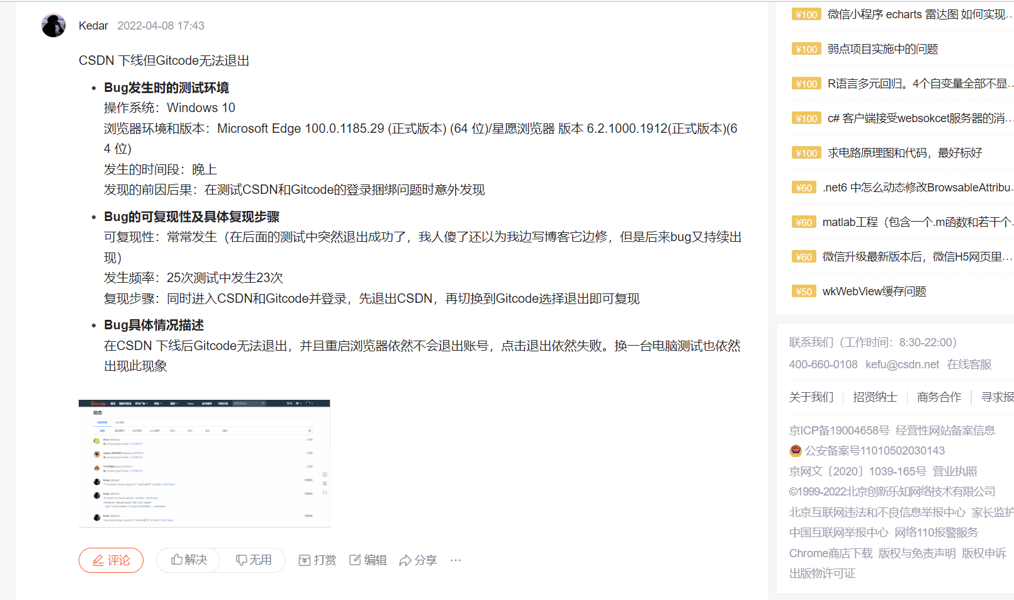Open Kedar's profile avatar
Viewport: 1014px width, 600px height.
(x=54, y=25)
